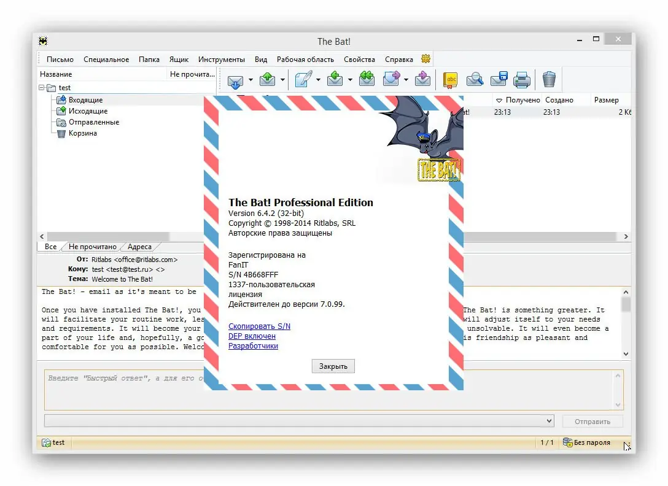Sort by the Получено column header
Viewport: 668px width, 486px height.
tap(518, 99)
